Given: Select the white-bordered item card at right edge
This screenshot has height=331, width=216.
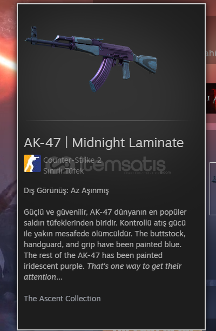Looking at the screenshot, I should pyautogui.click(x=213, y=189).
